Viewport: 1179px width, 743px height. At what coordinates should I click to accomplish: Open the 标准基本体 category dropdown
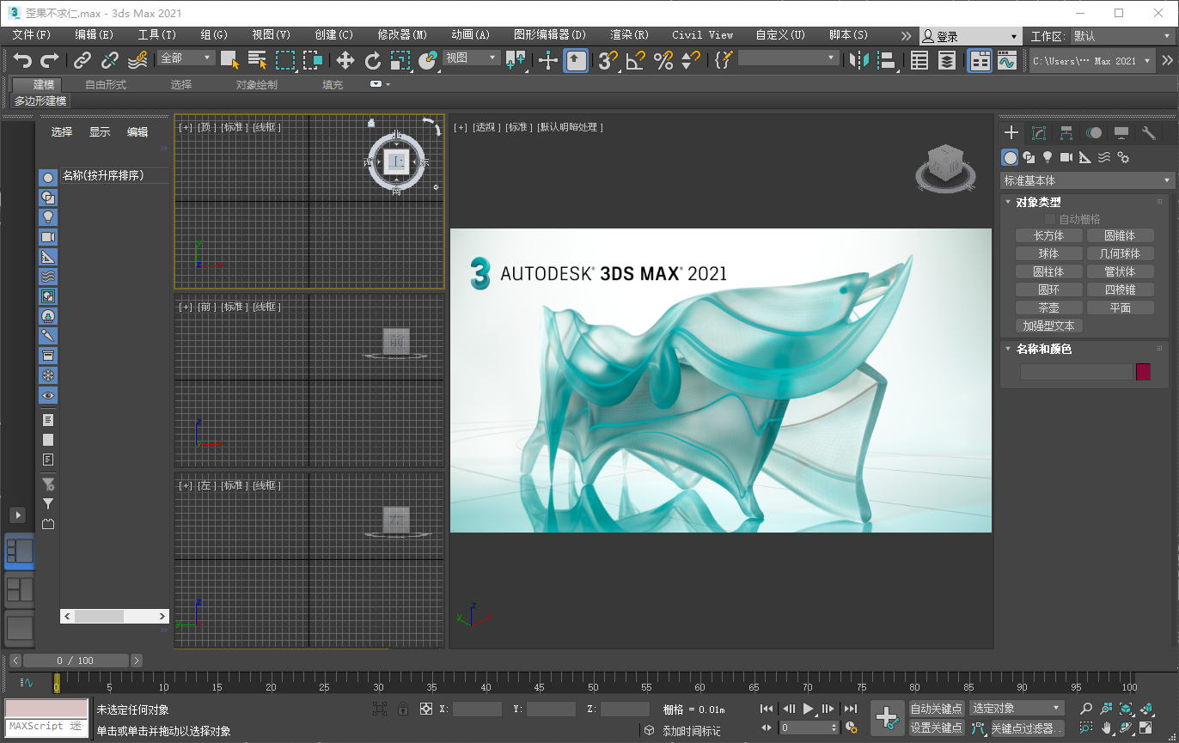(1087, 180)
